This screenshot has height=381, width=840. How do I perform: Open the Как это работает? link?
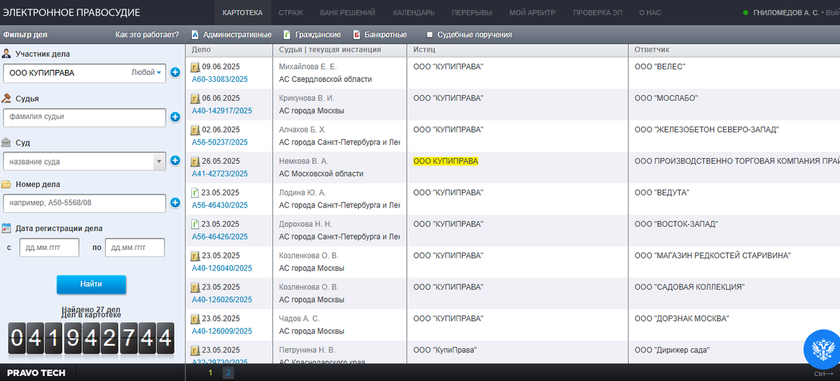(x=147, y=34)
